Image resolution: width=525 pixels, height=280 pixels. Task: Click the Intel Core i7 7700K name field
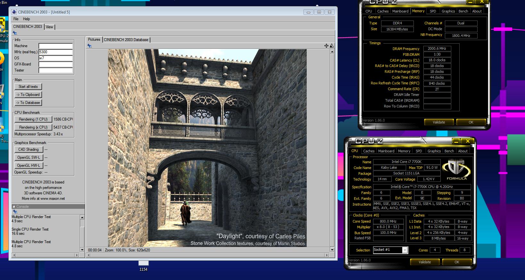(x=406, y=162)
